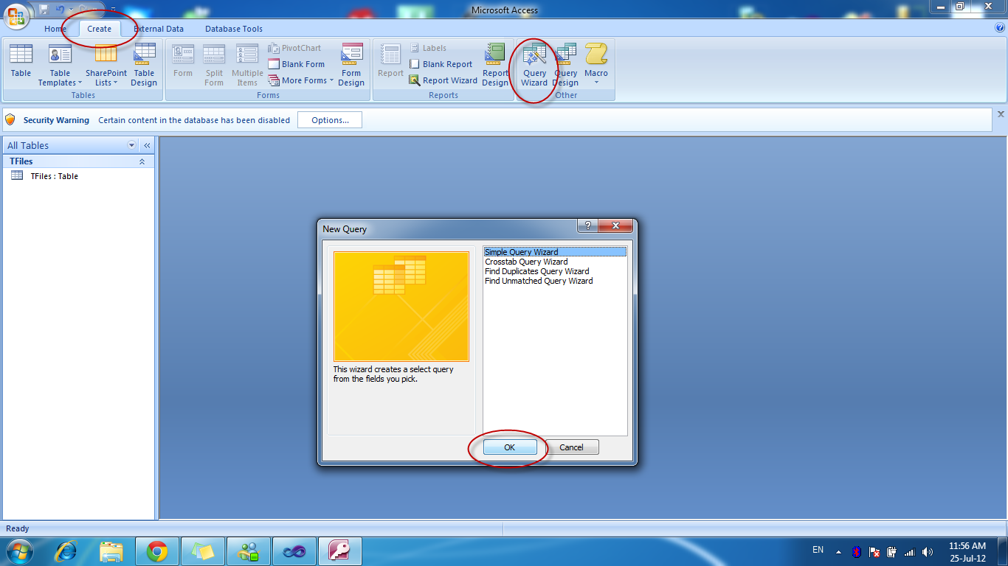Viewport: 1008px width, 566px height.
Task: Collapse the navigation pane with the shutter bar
Action: tap(147, 145)
